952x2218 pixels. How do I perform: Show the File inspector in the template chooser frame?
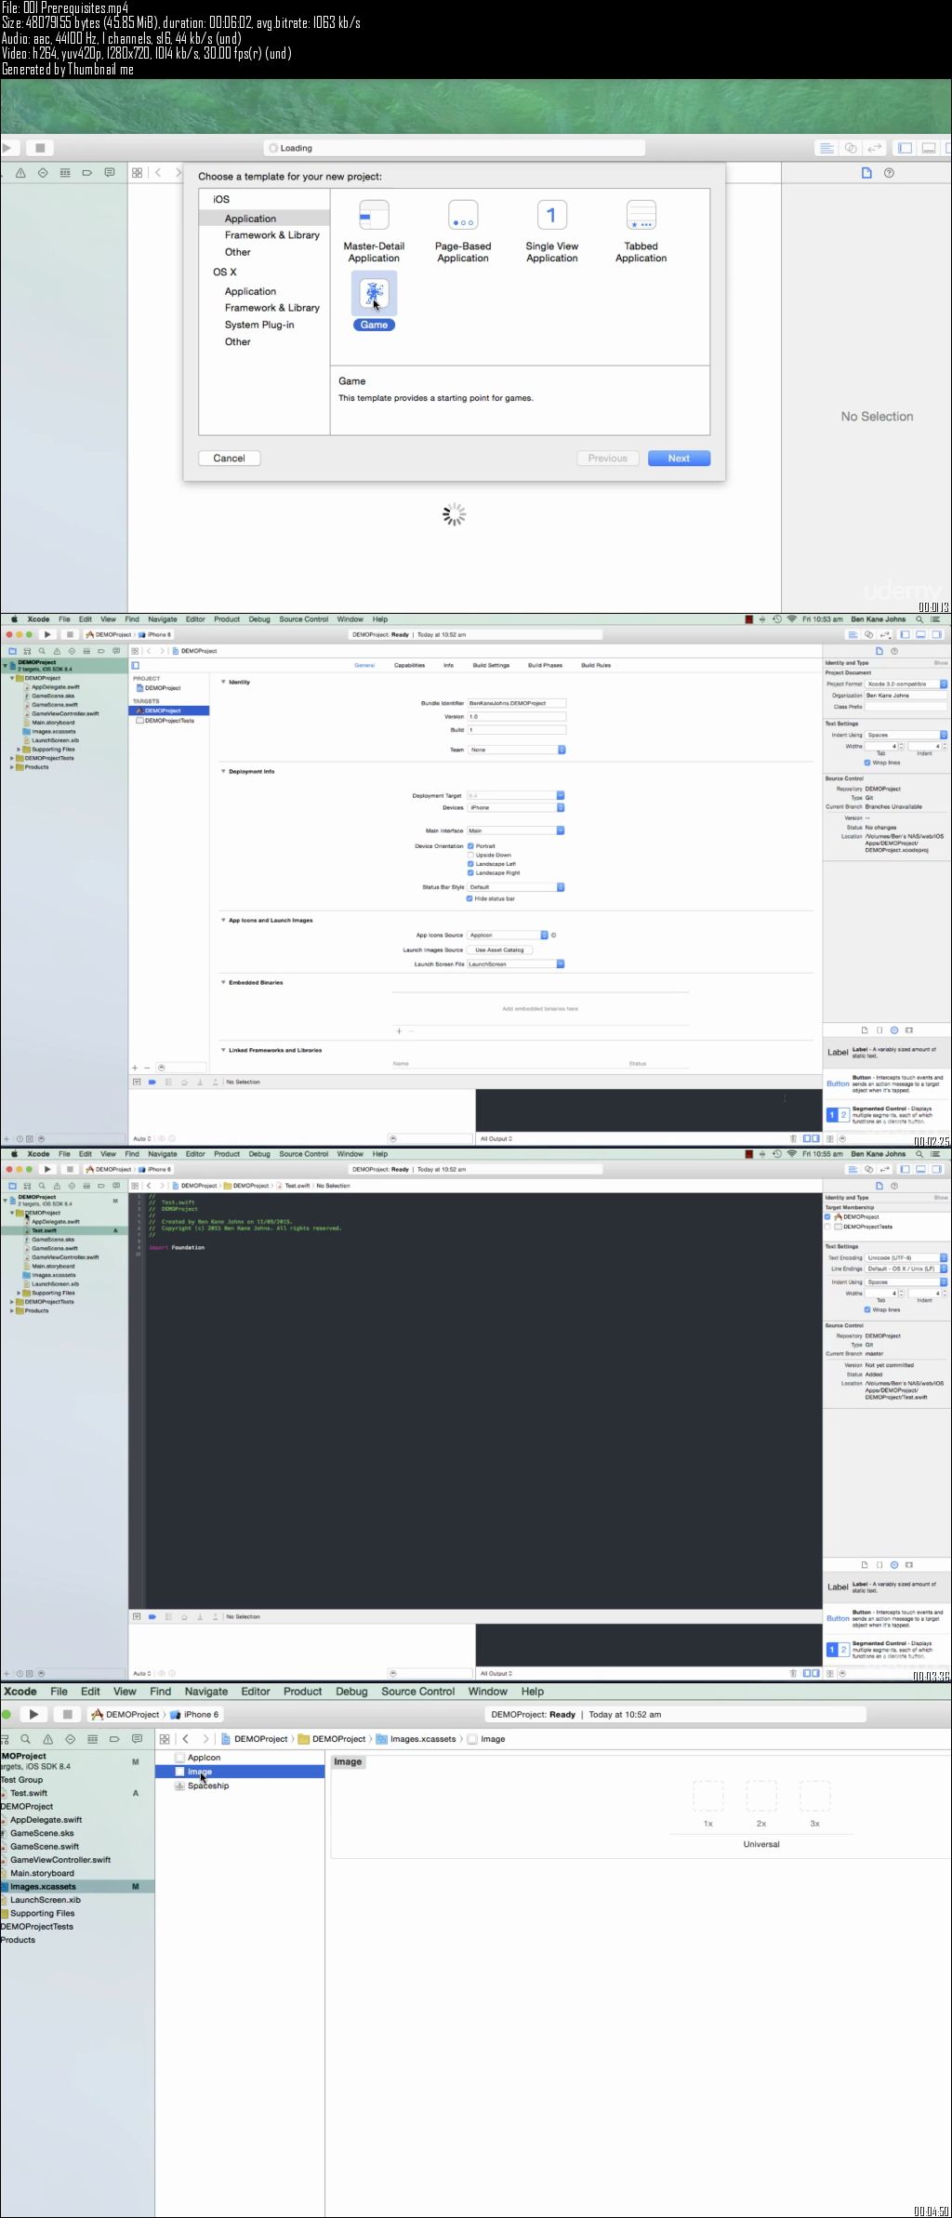[866, 173]
